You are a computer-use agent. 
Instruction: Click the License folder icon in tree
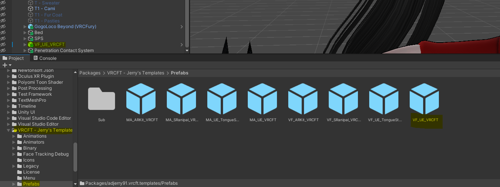pos(19,172)
